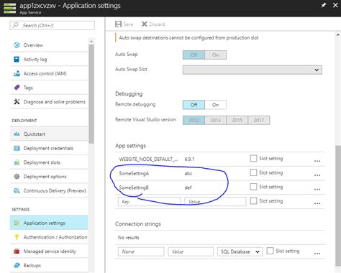
Task: Click the App Service logo icon
Action: 9,8
